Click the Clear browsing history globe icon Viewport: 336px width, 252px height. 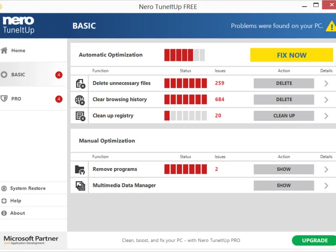(x=80, y=100)
